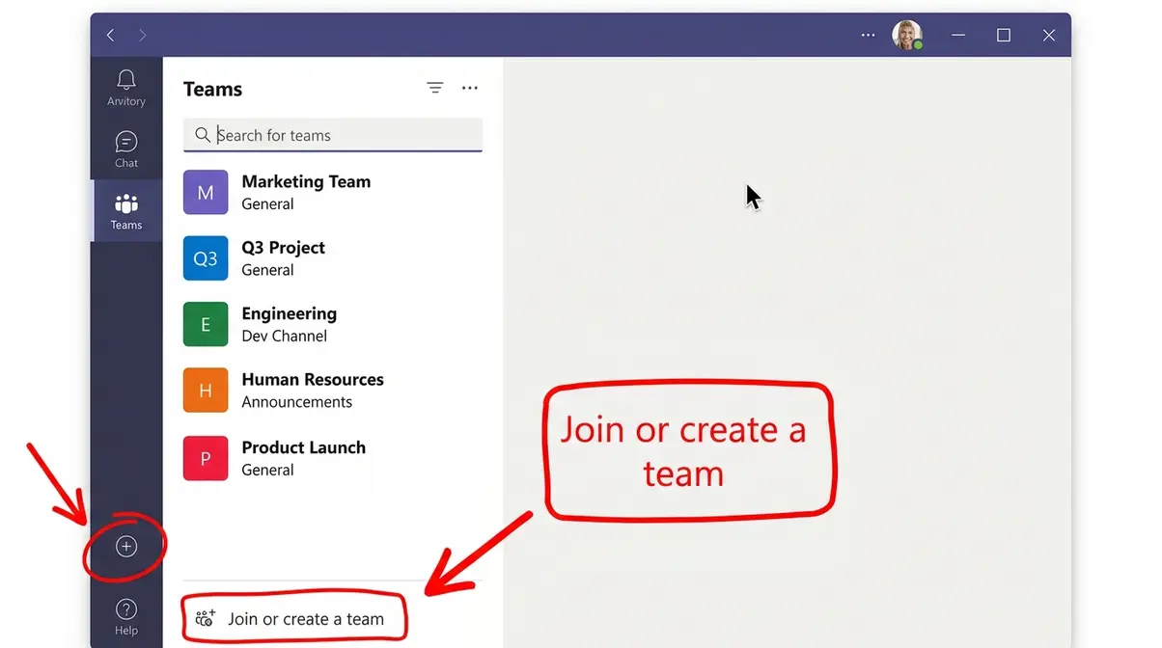Open the Marketing Team name
Image resolution: width=1162 pixels, height=648 pixels.
click(306, 181)
